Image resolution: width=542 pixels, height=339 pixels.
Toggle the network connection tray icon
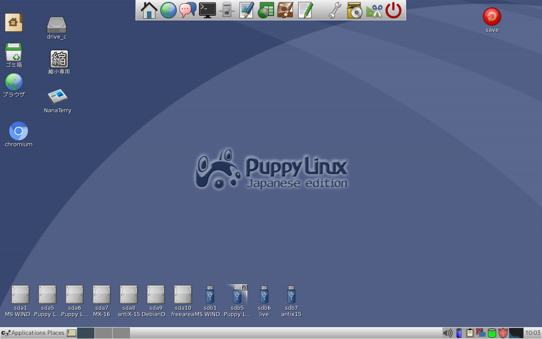480,333
